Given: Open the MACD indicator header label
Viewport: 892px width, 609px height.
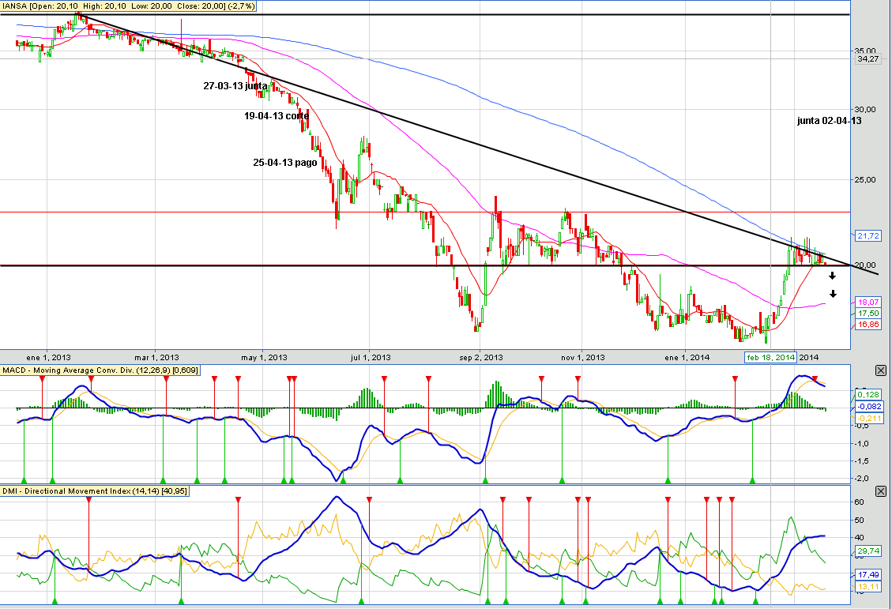Looking at the screenshot, I should click(100, 370).
